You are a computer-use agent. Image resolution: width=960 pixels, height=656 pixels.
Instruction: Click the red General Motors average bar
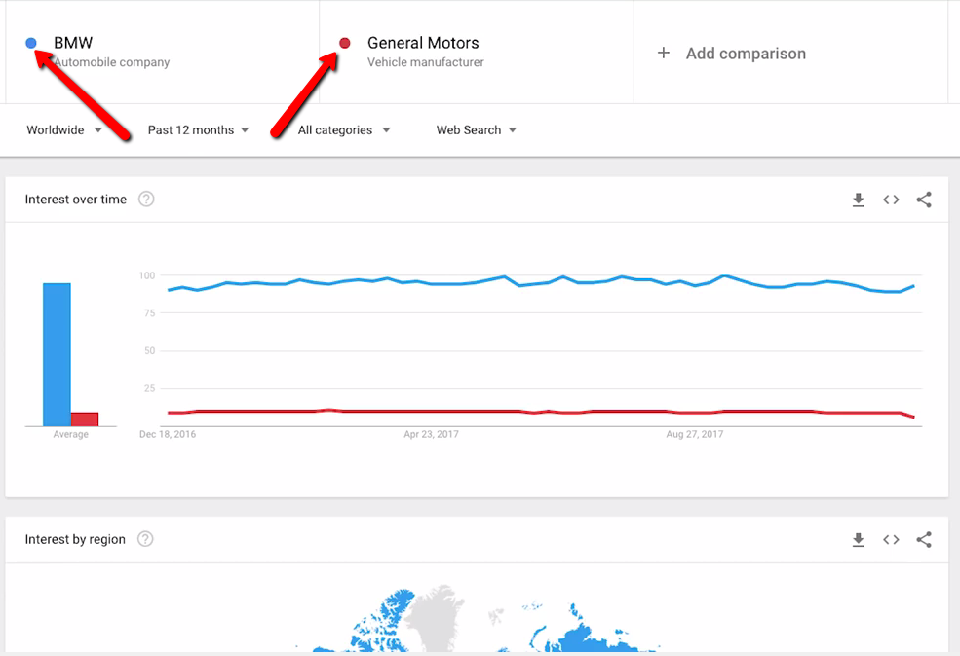[85, 419]
